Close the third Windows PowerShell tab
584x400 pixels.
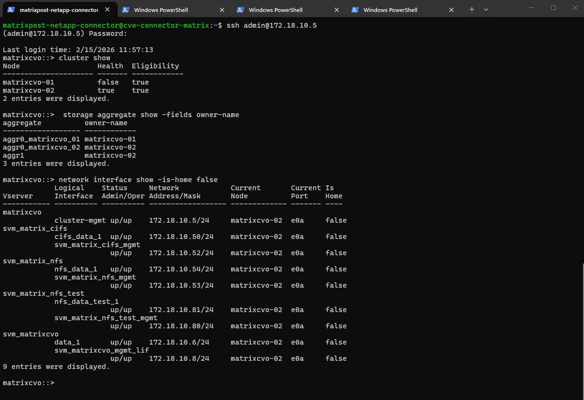pos(337,10)
